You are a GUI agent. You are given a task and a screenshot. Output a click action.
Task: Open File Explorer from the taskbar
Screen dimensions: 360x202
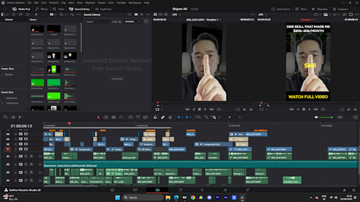[168, 197]
